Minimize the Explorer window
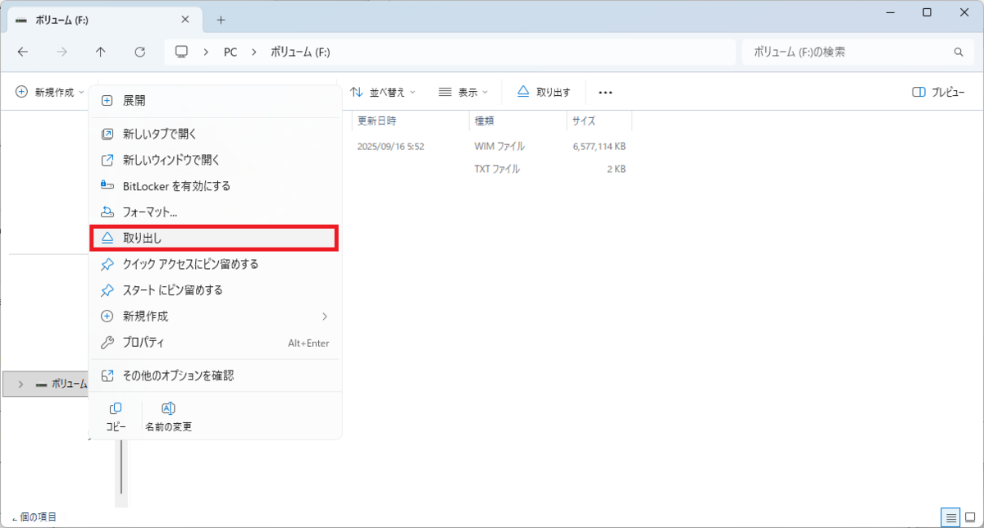The image size is (984, 528). [890, 12]
